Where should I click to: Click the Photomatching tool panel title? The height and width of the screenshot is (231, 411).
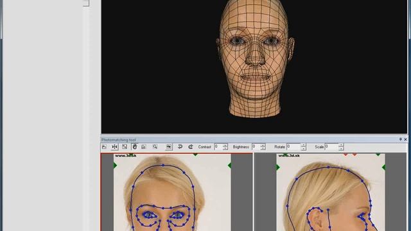click(118, 140)
